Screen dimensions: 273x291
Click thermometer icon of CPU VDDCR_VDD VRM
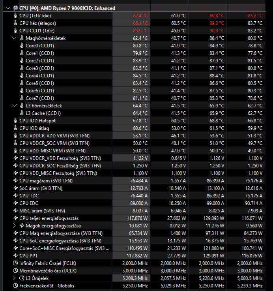pos(15,136)
